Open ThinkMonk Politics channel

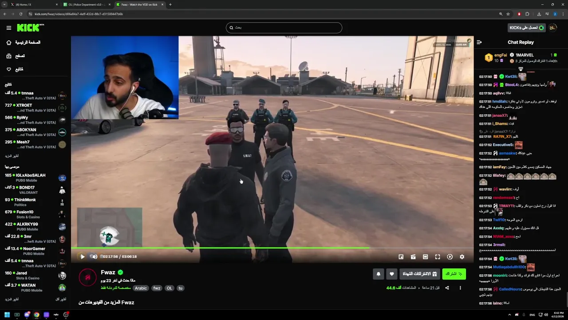point(35,202)
